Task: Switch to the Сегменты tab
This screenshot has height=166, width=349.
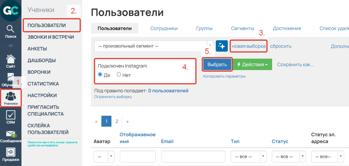Action: 243,28
